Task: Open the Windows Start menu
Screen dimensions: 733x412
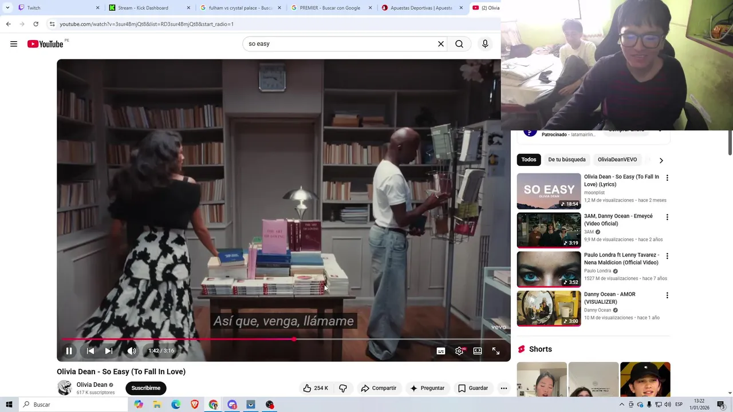Action: click(9, 405)
